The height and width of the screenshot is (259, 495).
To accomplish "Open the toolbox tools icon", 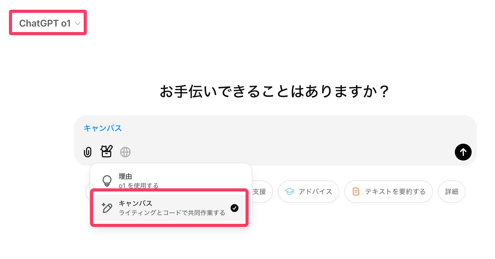I will click(107, 152).
